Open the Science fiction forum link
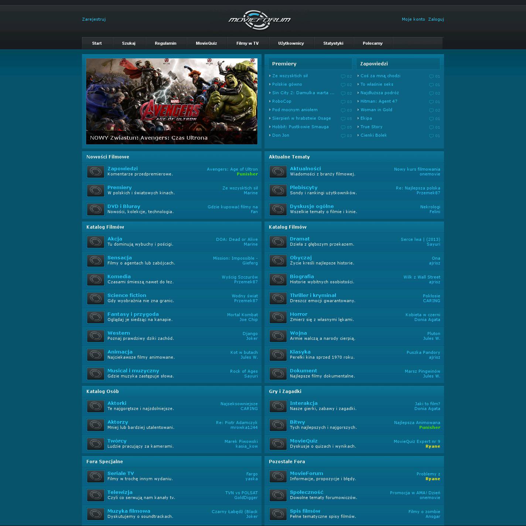The image size is (526, 526). pyautogui.click(x=127, y=295)
